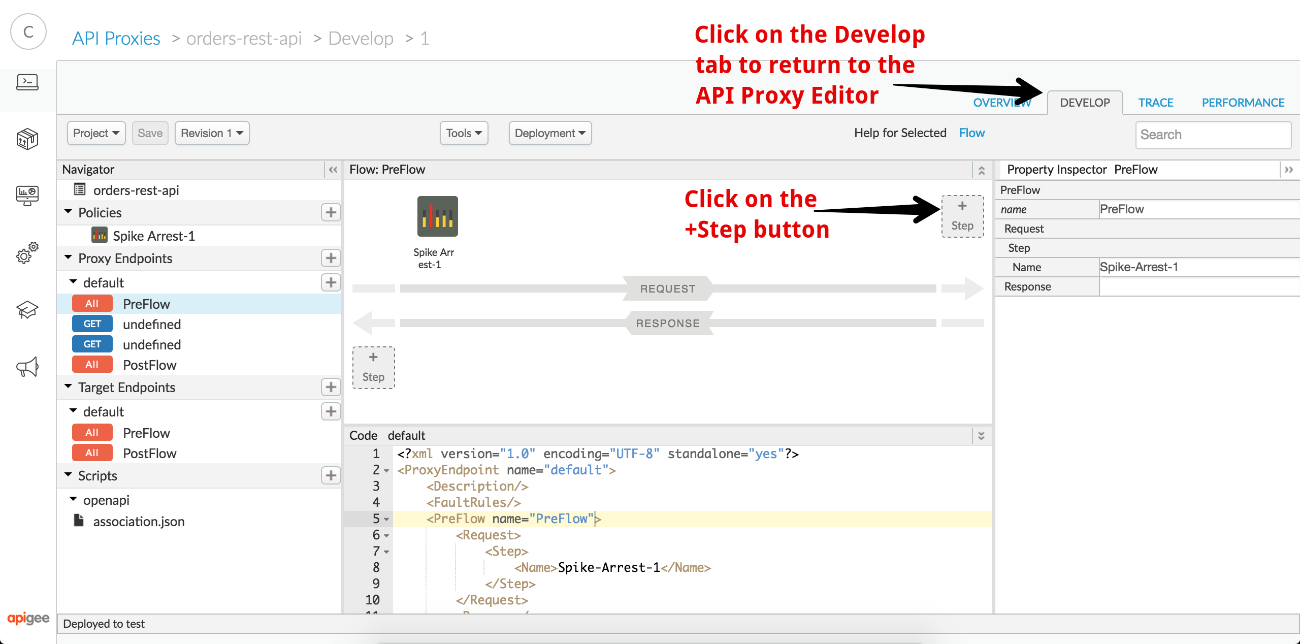The width and height of the screenshot is (1300, 644).
Task: Switch to the TRACE tab
Action: (1155, 103)
